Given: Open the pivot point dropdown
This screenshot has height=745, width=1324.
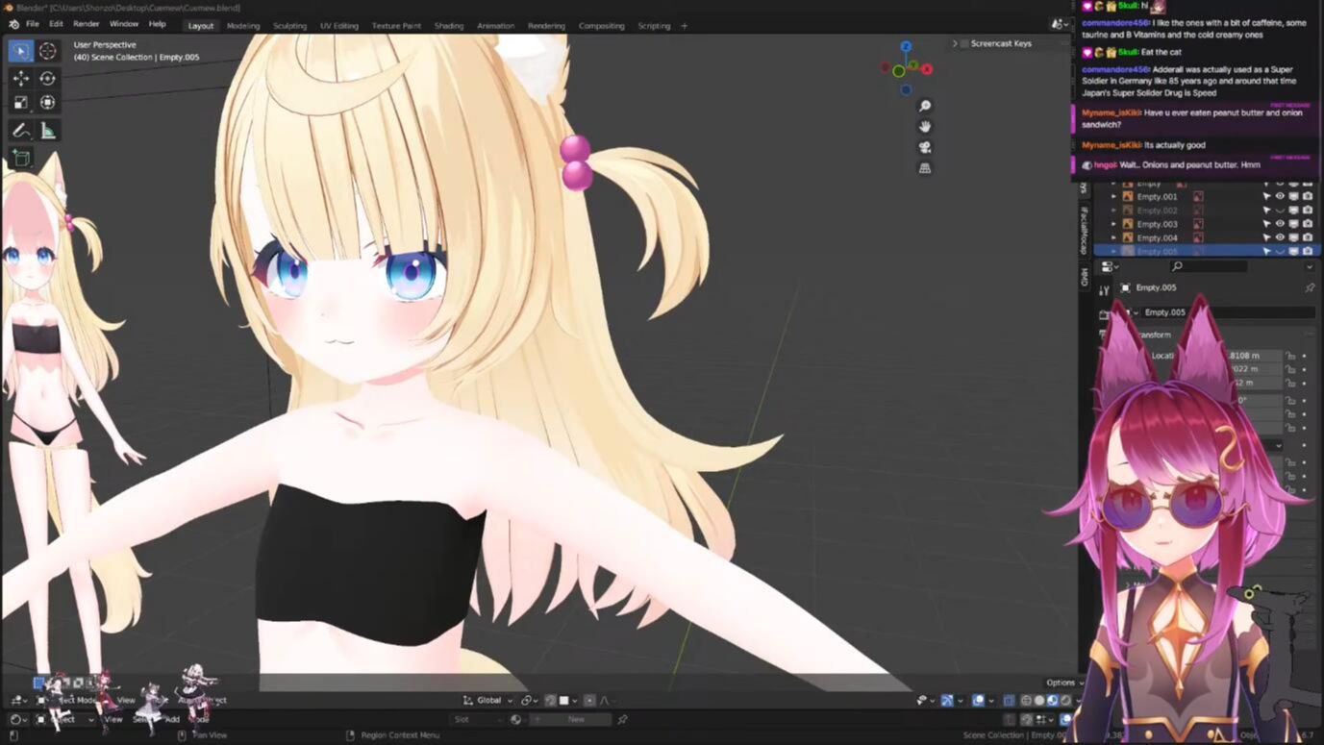Looking at the screenshot, I should coord(529,701).
